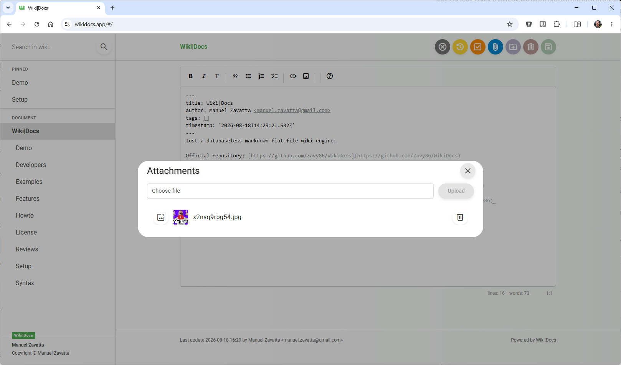This screenshot has width=621, height=365.
Task: Click the Powered by Wiki|Docs link
Action: pyautogui.click(x=546, y=340)
